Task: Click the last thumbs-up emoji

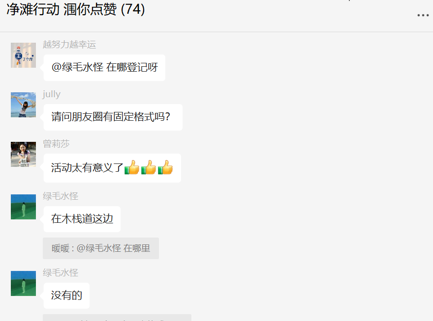Action: click(x=165, y=167)
